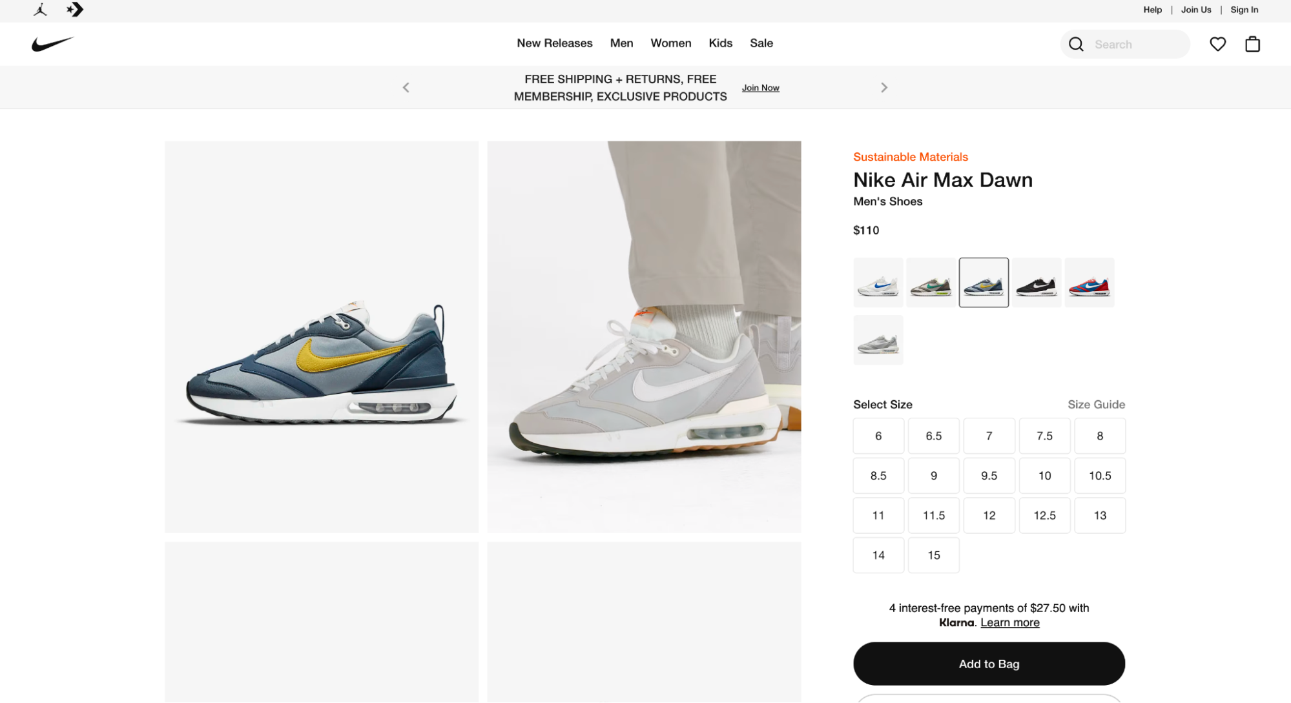Click the Sustainable Materials label
This screenshot has width=1291, height=703.
click(x=910, y=157)
